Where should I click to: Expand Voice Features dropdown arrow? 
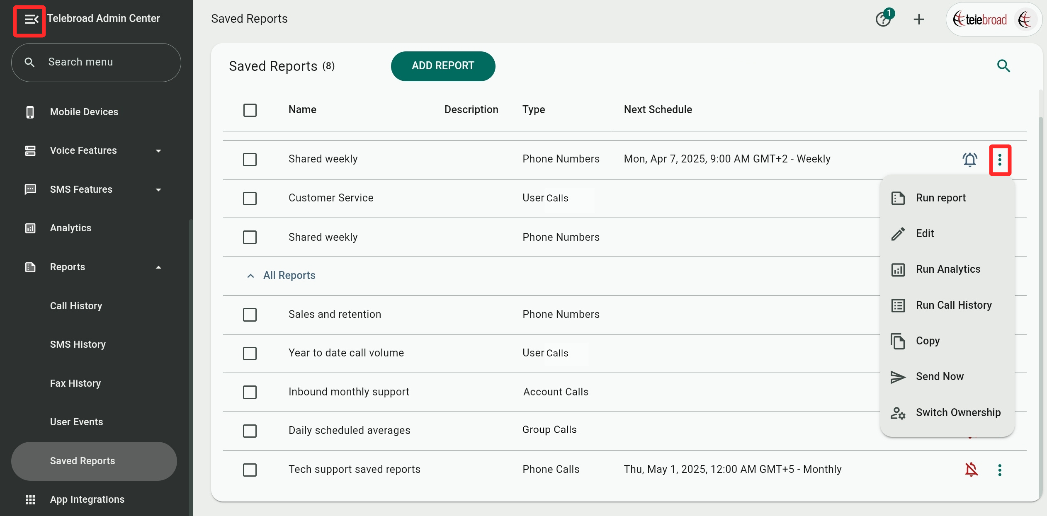(x=158, y=151)
